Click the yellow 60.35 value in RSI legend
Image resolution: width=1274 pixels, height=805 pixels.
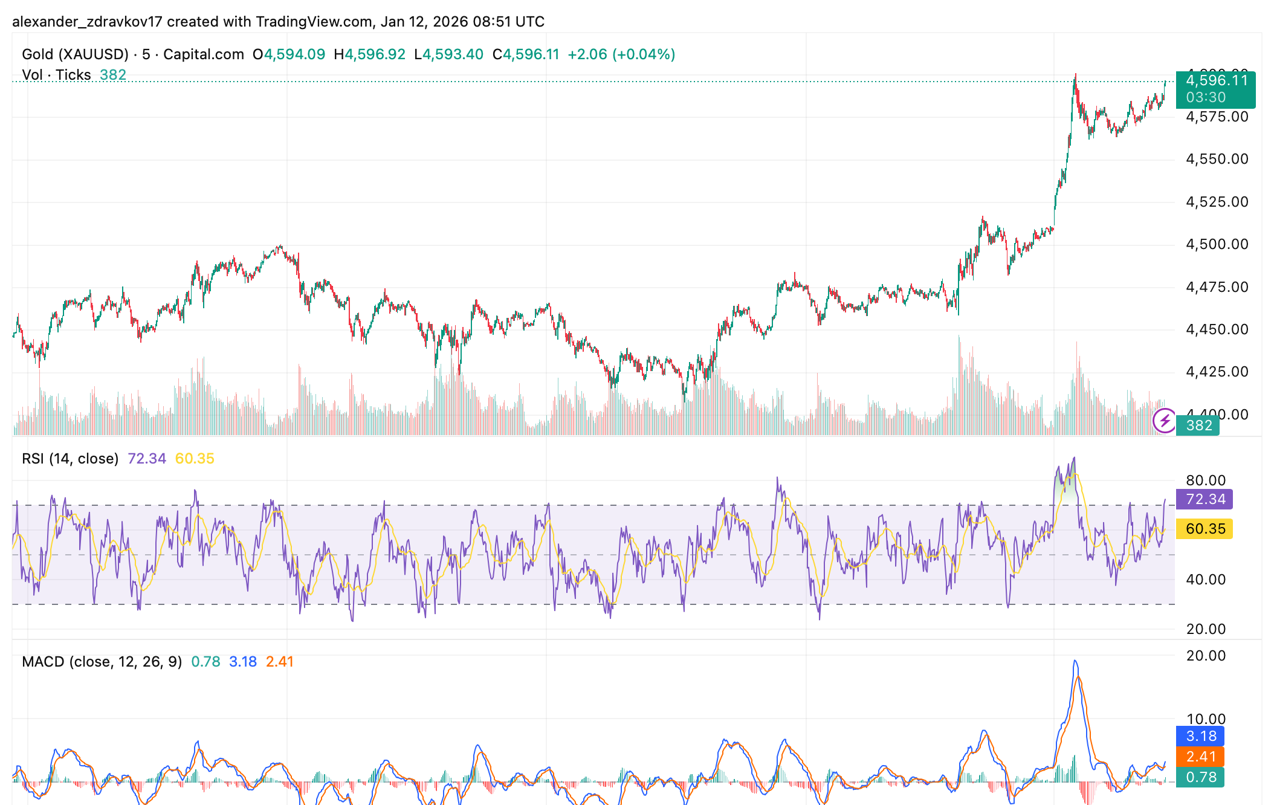click(x=195, y=459)
